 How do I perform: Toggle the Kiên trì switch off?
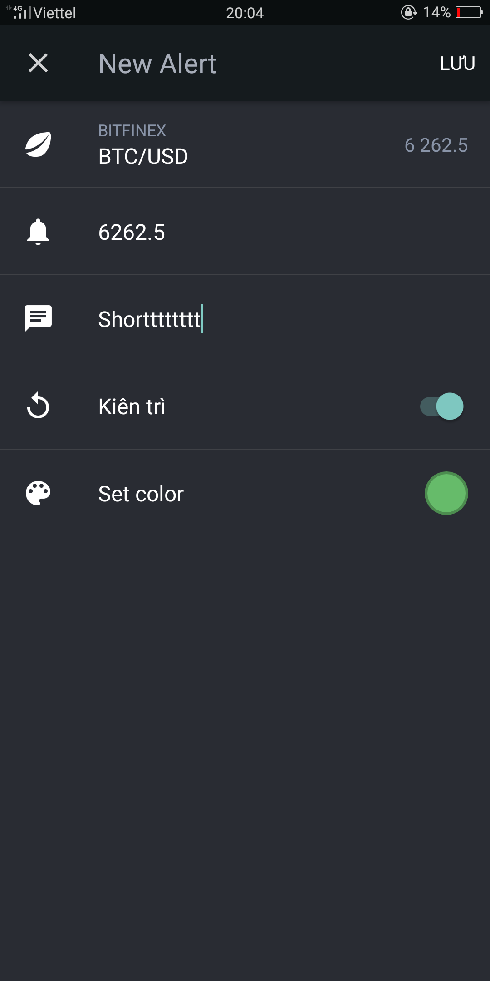click(442, 406)
